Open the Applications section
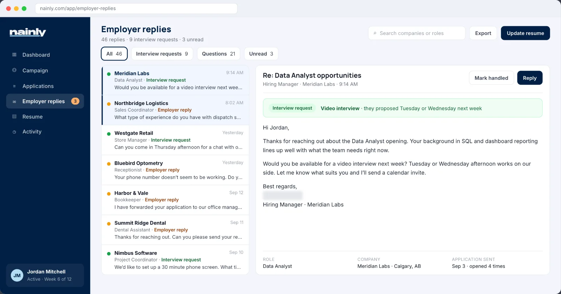 pos(45,86)
